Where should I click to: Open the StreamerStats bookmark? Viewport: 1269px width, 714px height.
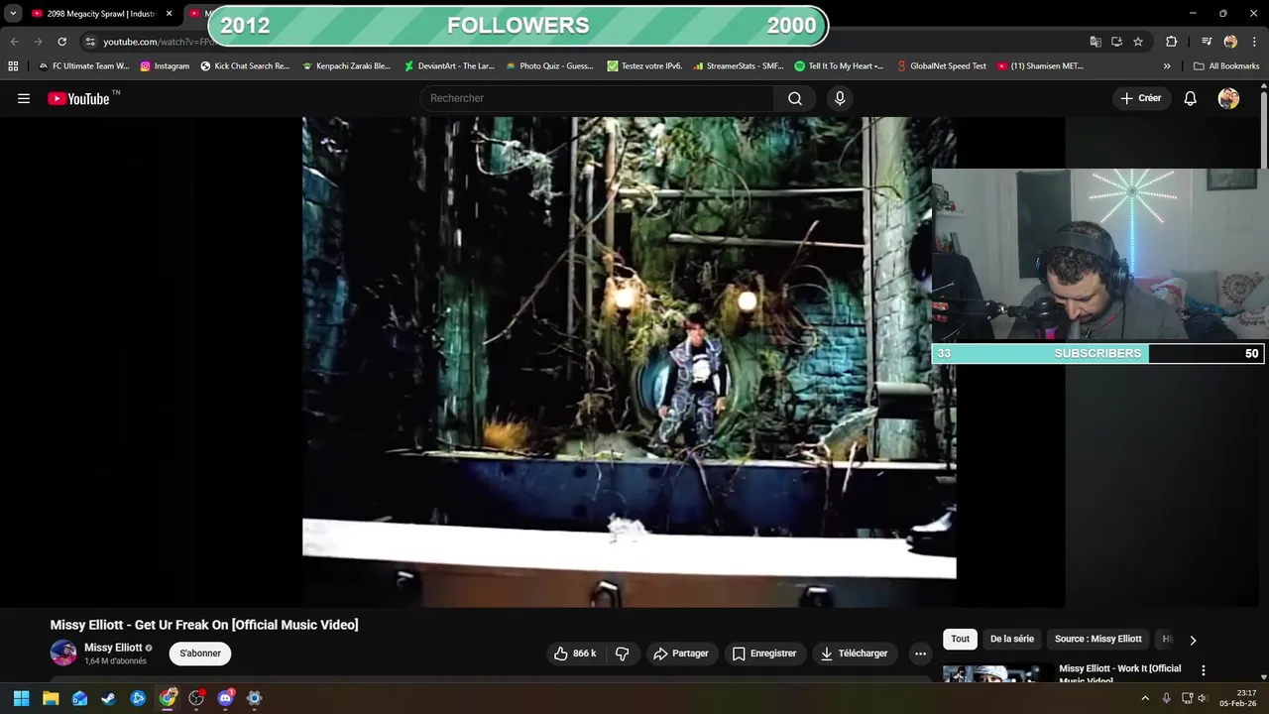(x=739, y=66)
